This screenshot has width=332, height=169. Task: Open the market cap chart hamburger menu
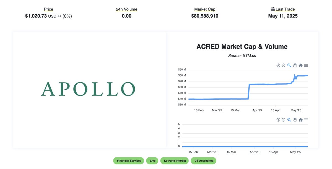306,65
